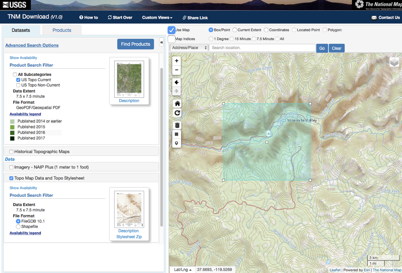The width and height of the screenshot is (402, 273).
Task: Open the map layers switcher
Action: pos(394,62)
